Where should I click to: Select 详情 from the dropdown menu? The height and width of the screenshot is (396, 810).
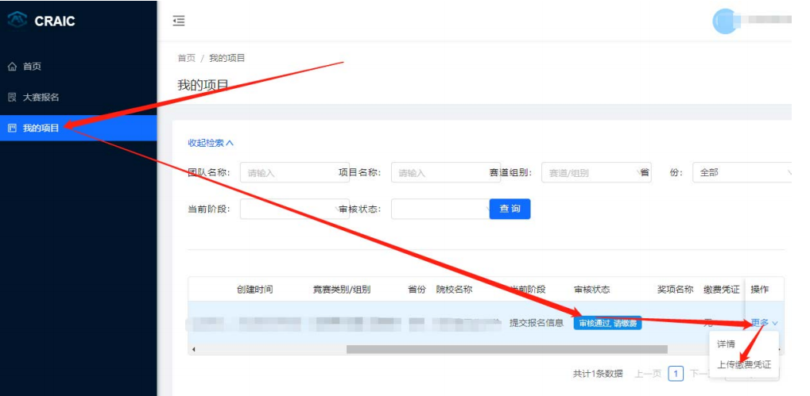click(x=727, y=344)
